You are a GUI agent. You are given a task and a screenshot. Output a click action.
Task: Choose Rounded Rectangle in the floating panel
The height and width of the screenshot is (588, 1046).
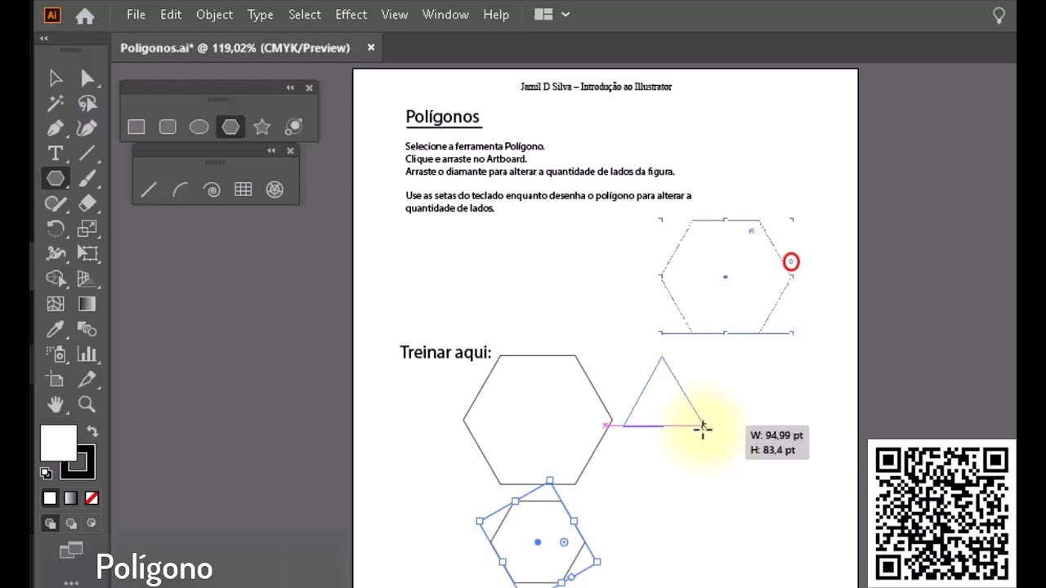click(x=168, y=127)
